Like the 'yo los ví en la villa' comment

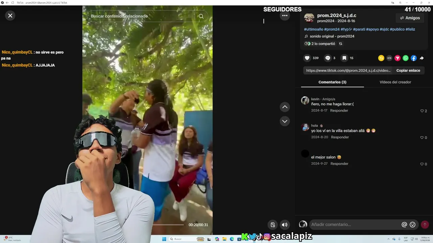[422, 138]
